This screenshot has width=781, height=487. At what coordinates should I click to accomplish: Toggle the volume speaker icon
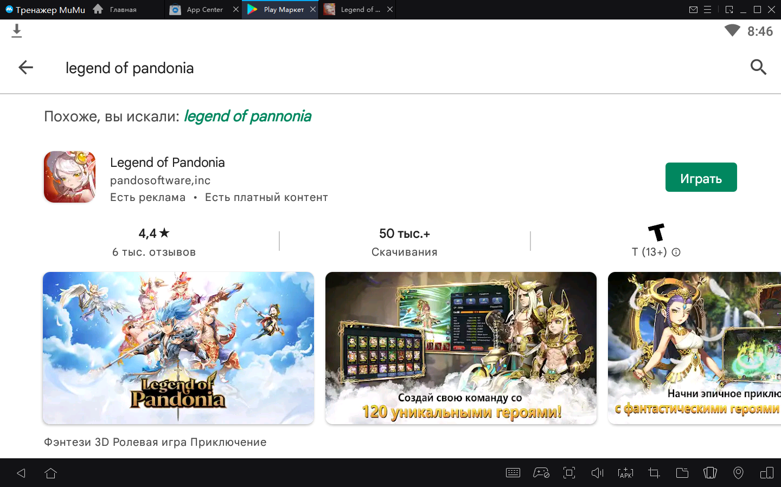point(597,473)
